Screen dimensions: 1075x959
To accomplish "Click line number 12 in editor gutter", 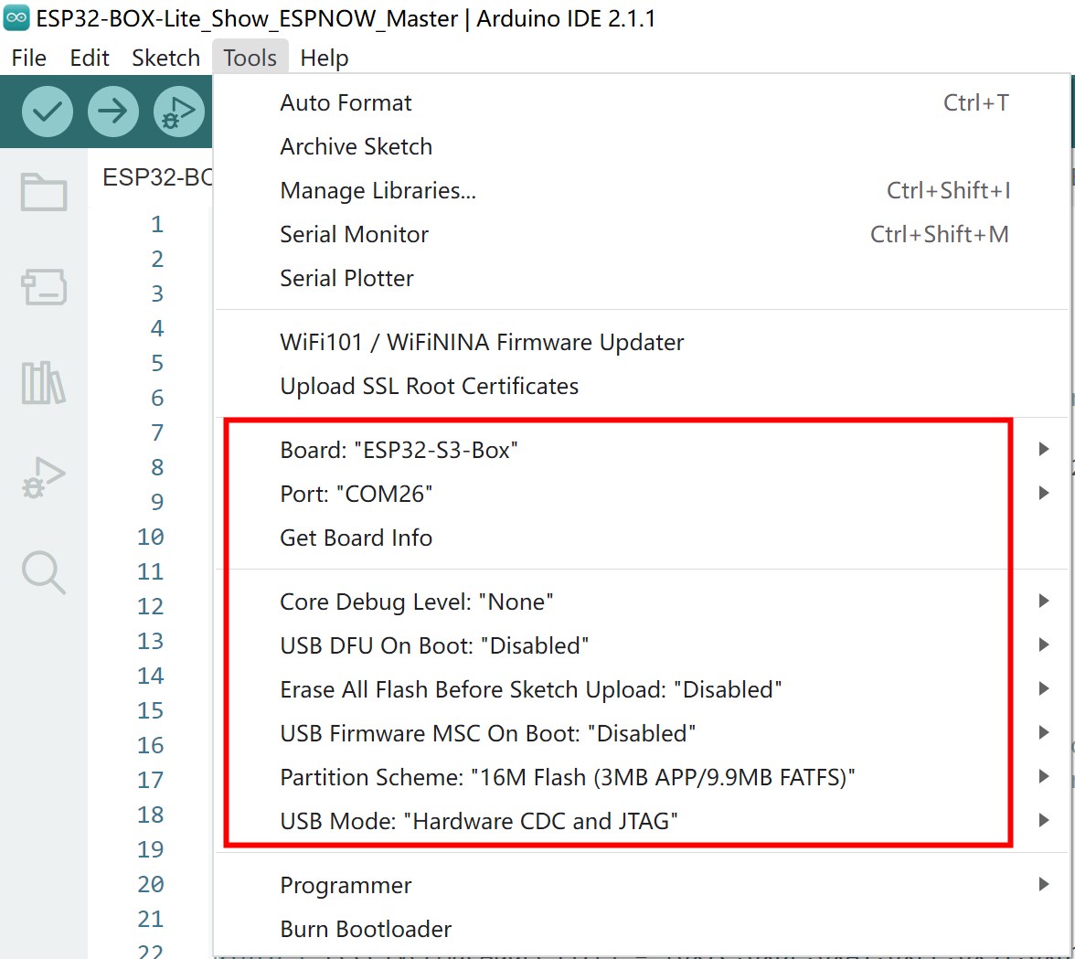I will (150, 607).
